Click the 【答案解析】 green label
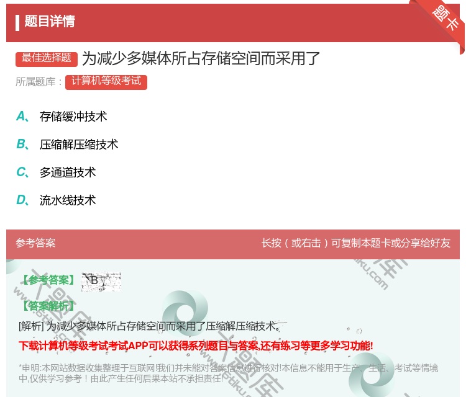This screenshot has height=397, width=466. 48,305
